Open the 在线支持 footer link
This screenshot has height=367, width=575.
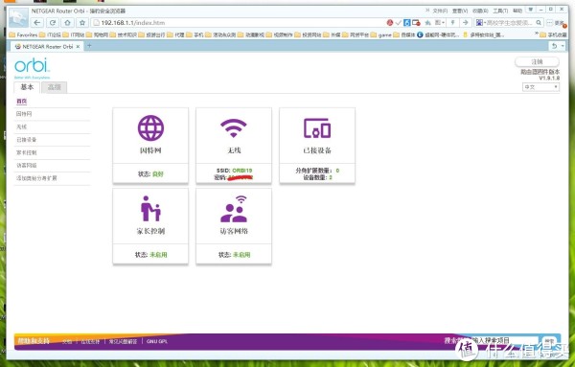tap(90, 341)
